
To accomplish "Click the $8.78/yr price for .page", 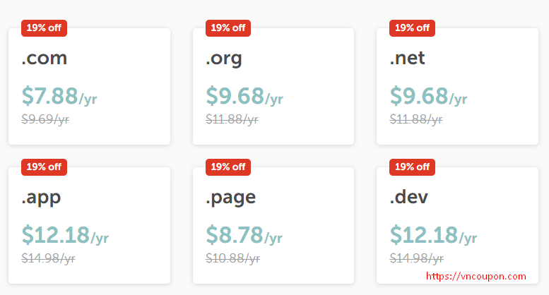I will coord(244,234).
